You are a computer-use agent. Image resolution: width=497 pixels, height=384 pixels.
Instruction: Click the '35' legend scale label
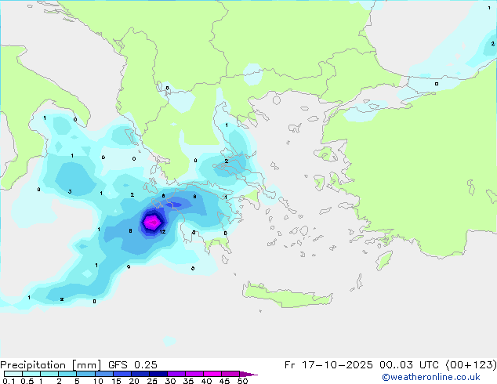point(188,381)
